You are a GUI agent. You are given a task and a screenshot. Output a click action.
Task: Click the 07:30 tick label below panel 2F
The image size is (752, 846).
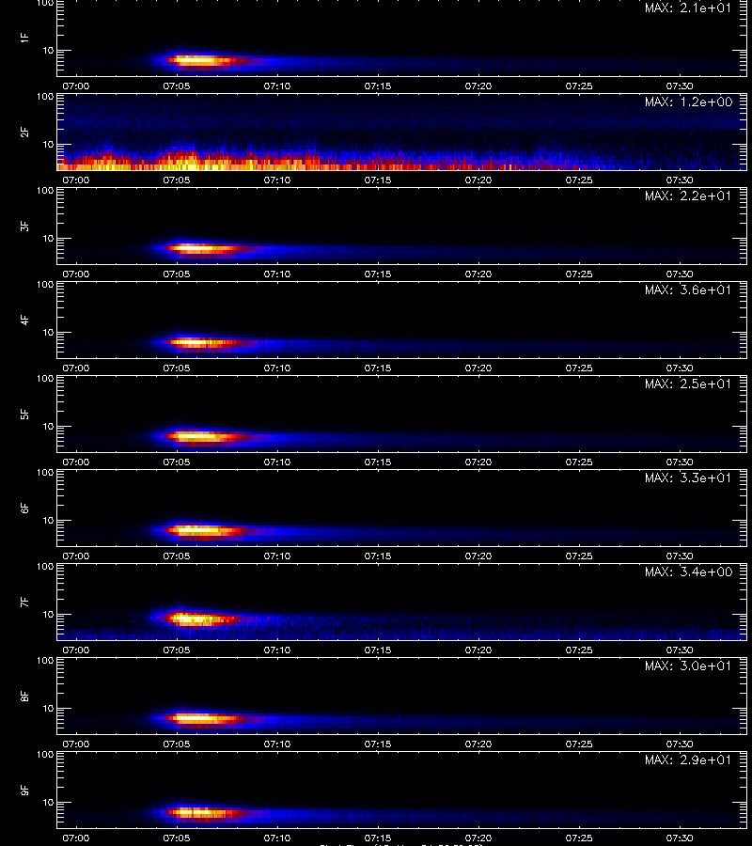(x=680, y=180)
